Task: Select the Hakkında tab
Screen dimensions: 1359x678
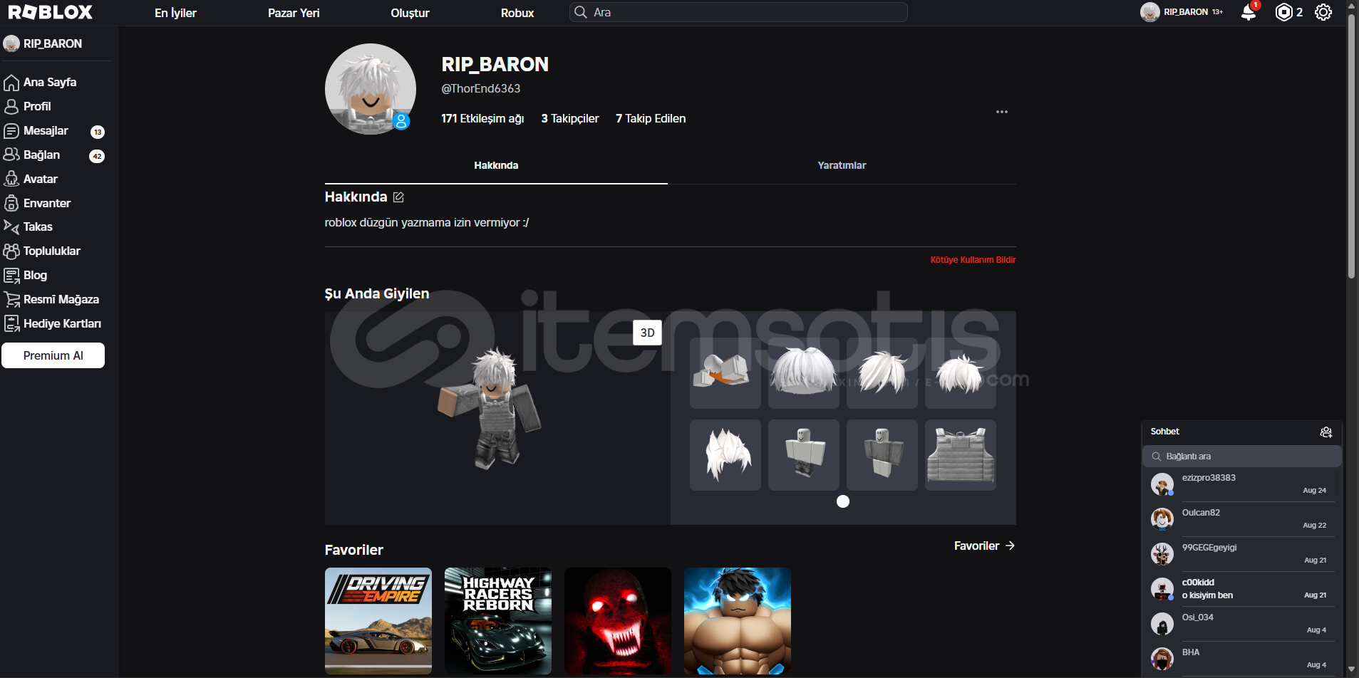Action: 496,165
